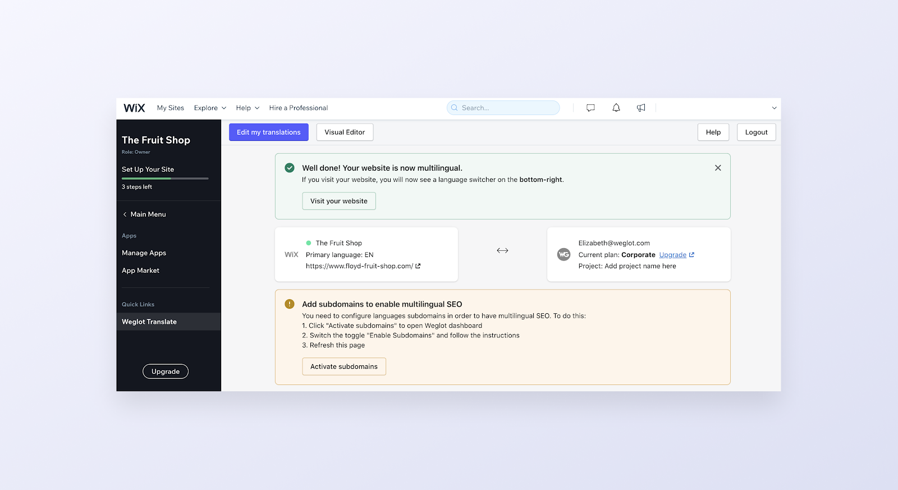Expand the Help dropdown in top bar
The height and width of the screenshot is (490, 898).
click(x=248, y=108)
